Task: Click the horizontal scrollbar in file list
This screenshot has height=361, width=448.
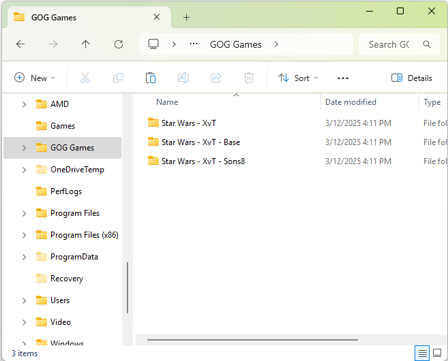Action: [x=252, y=339]
